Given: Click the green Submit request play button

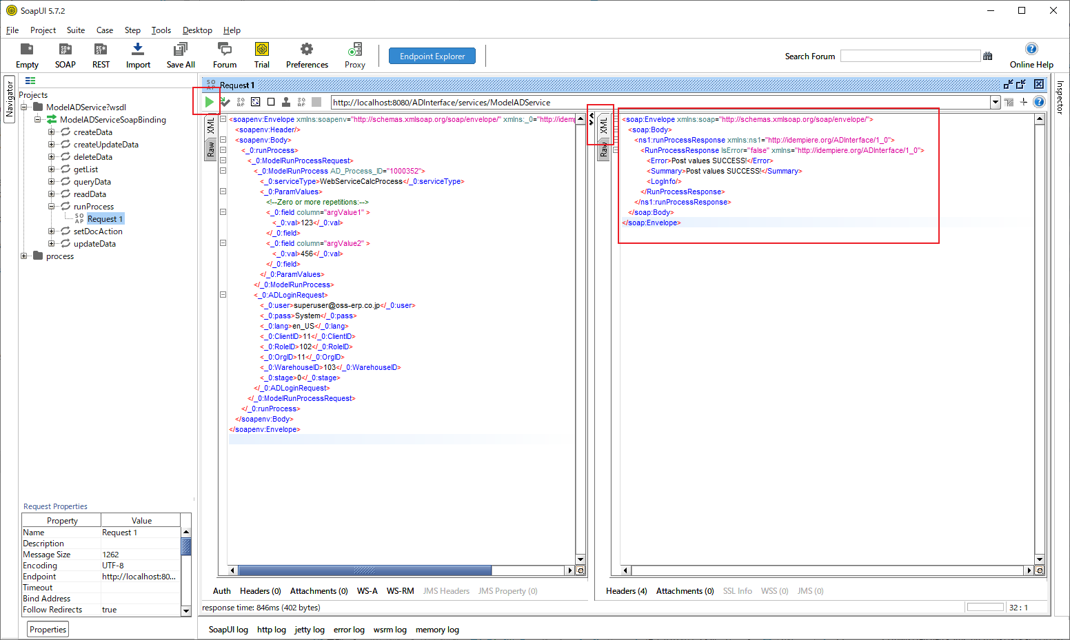Looking at the screenshot, I should (209, 102).
